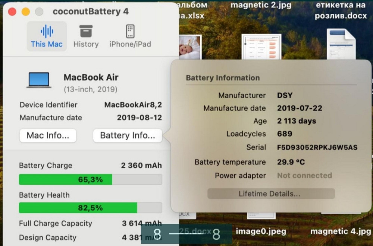
Task: Click the MacBook Air laptop icon
Action: coord(38,80)
